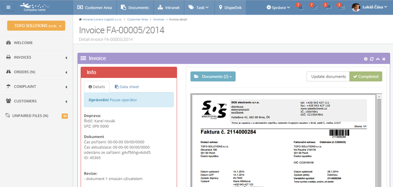Image resolution: width=393 pixels, height=187 pixels.
Task: Open the edit tasks icon with badge 7
Action: [314, 7]
